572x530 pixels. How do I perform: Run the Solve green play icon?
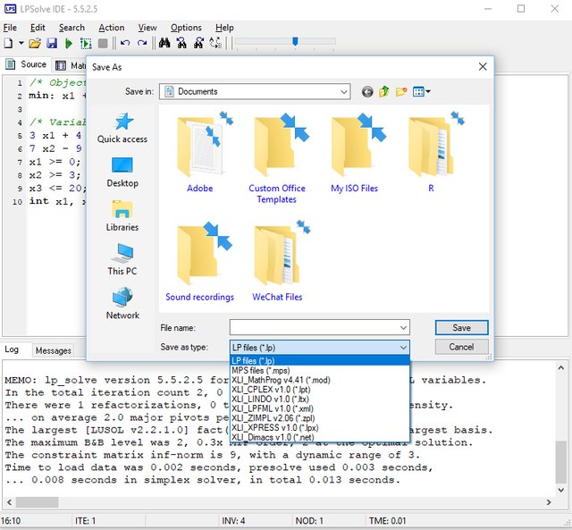[x=69, y=44]
